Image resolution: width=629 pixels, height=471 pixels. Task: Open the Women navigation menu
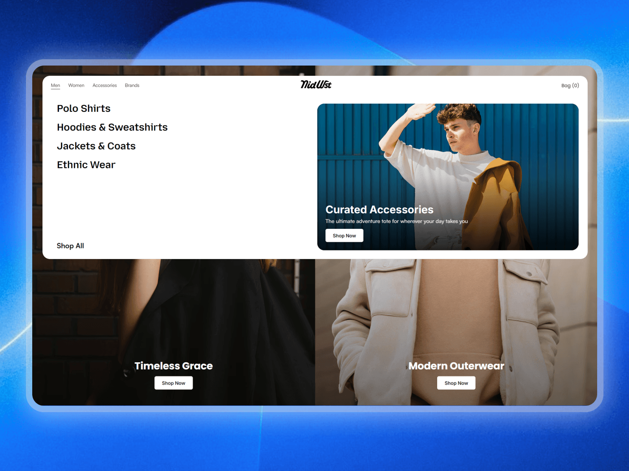click(x=76, y=85)
